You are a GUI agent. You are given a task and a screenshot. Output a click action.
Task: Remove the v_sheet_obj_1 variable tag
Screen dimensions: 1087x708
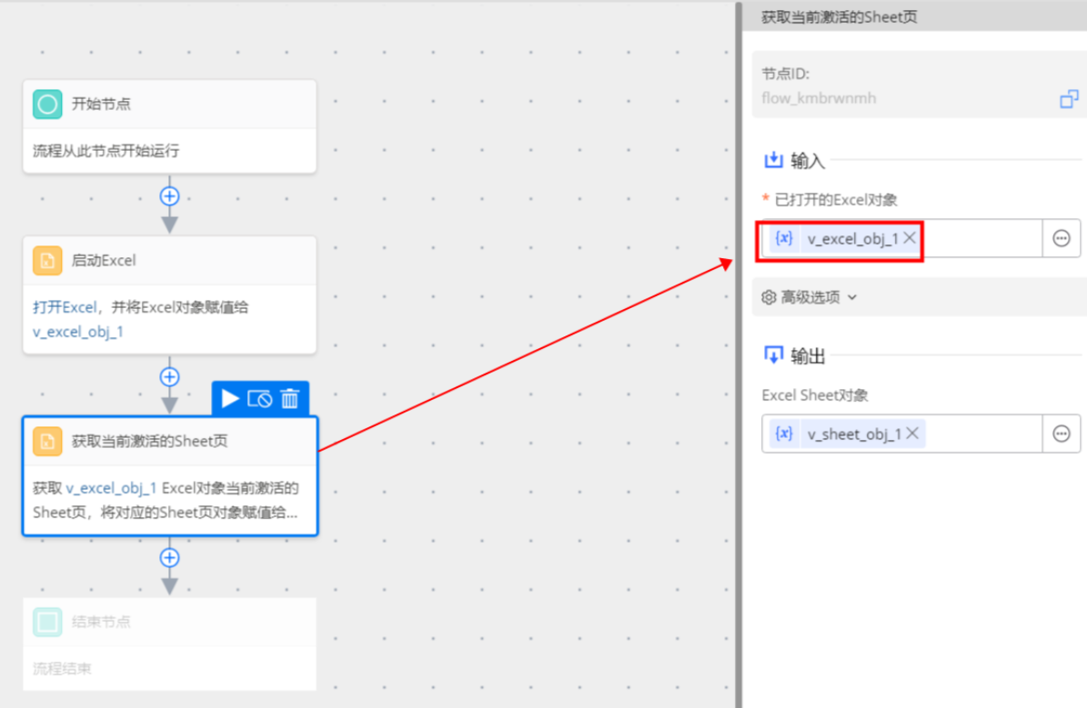(x=912, y=433)
